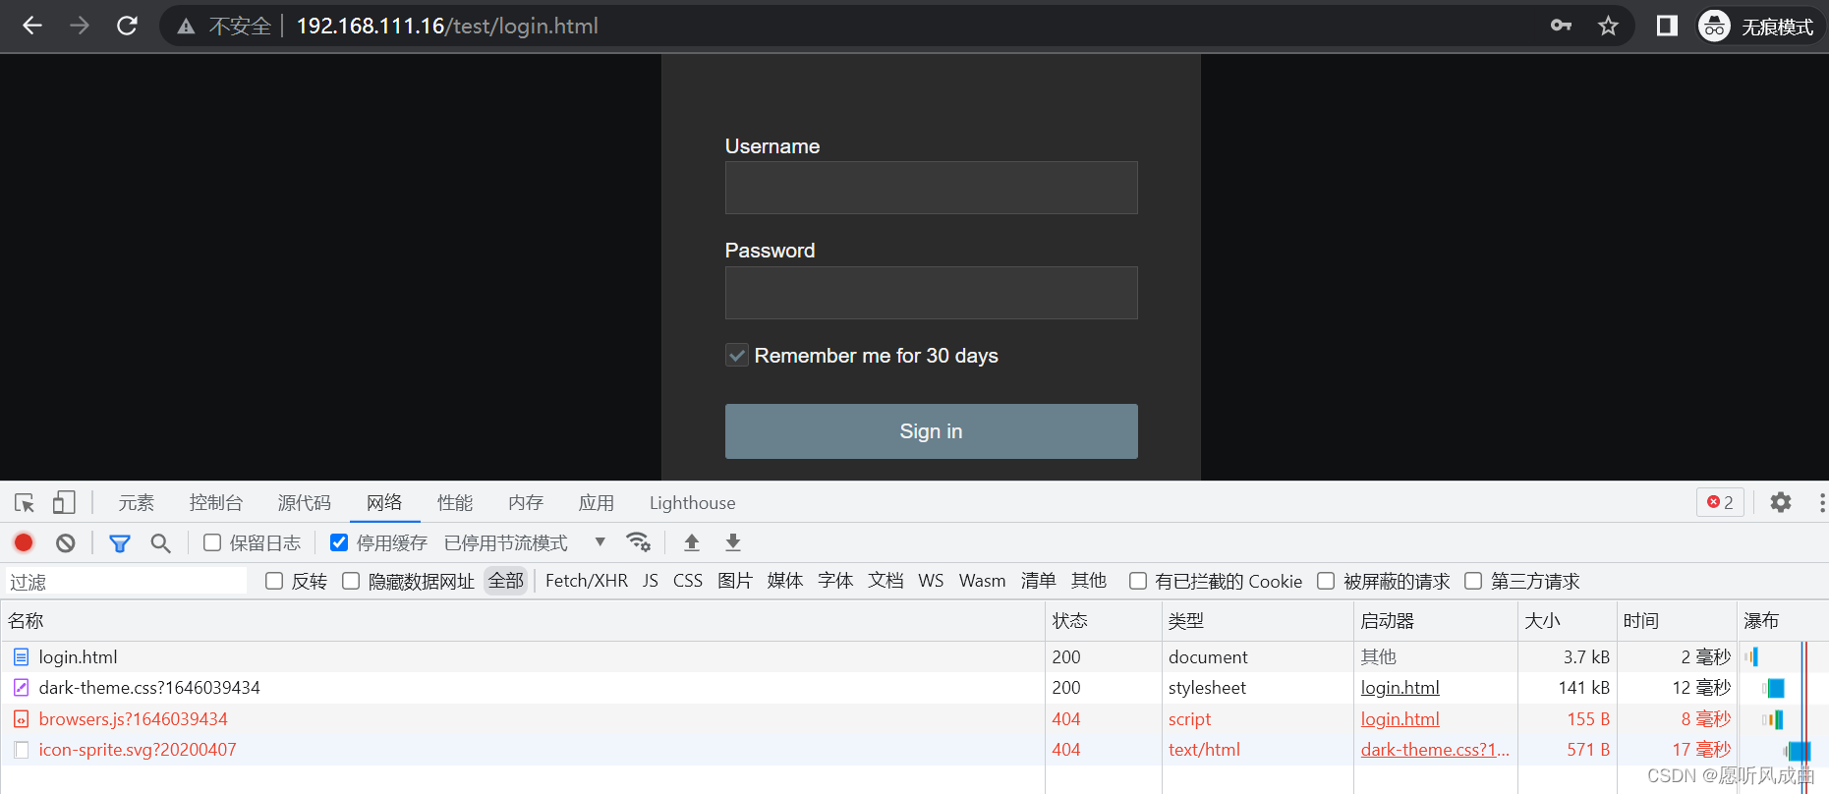Viewport: 1829px width, 794px height.
Task: Switch to the 应用 tab
Action: coord(597,503)
